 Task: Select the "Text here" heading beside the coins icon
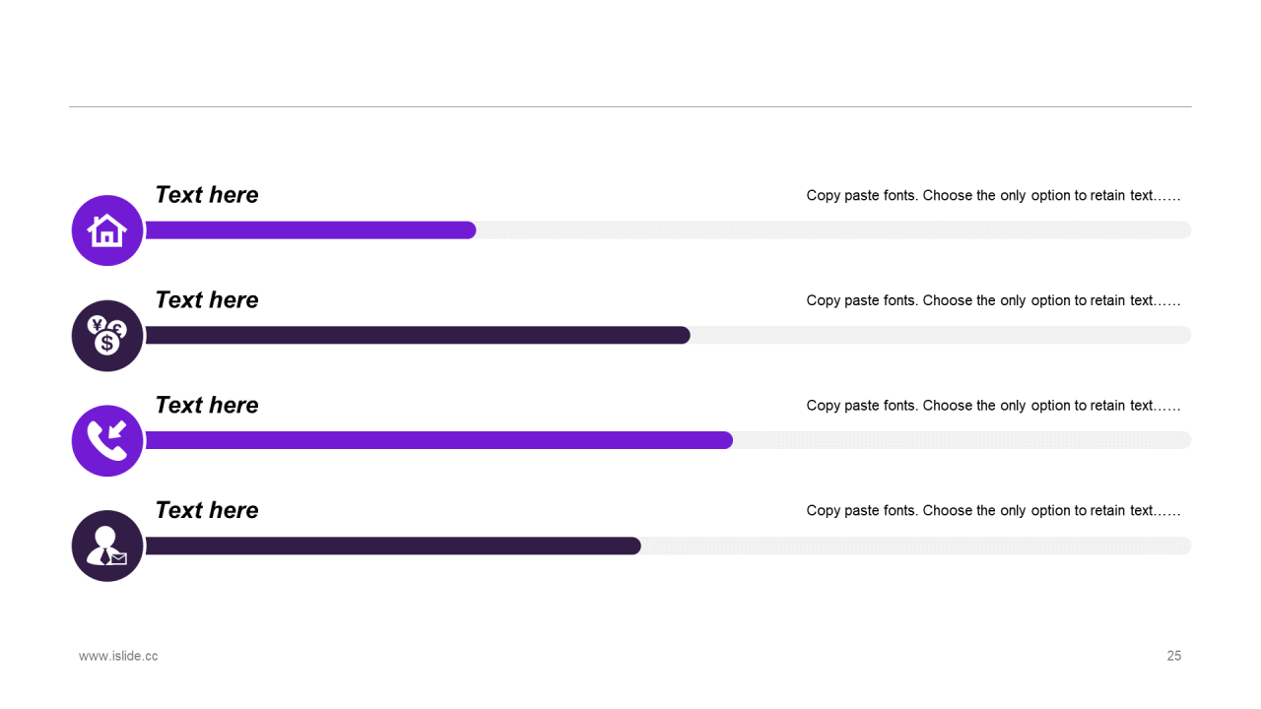tap(207, 300)
